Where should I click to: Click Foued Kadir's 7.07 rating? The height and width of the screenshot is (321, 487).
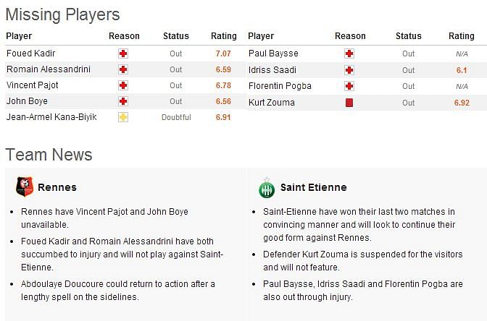pyautogui.click(x=223, y=54)
